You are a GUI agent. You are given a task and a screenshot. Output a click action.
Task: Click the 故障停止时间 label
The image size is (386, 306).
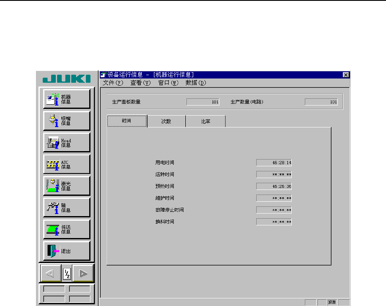pyautogui.click(x=170, y=210)
